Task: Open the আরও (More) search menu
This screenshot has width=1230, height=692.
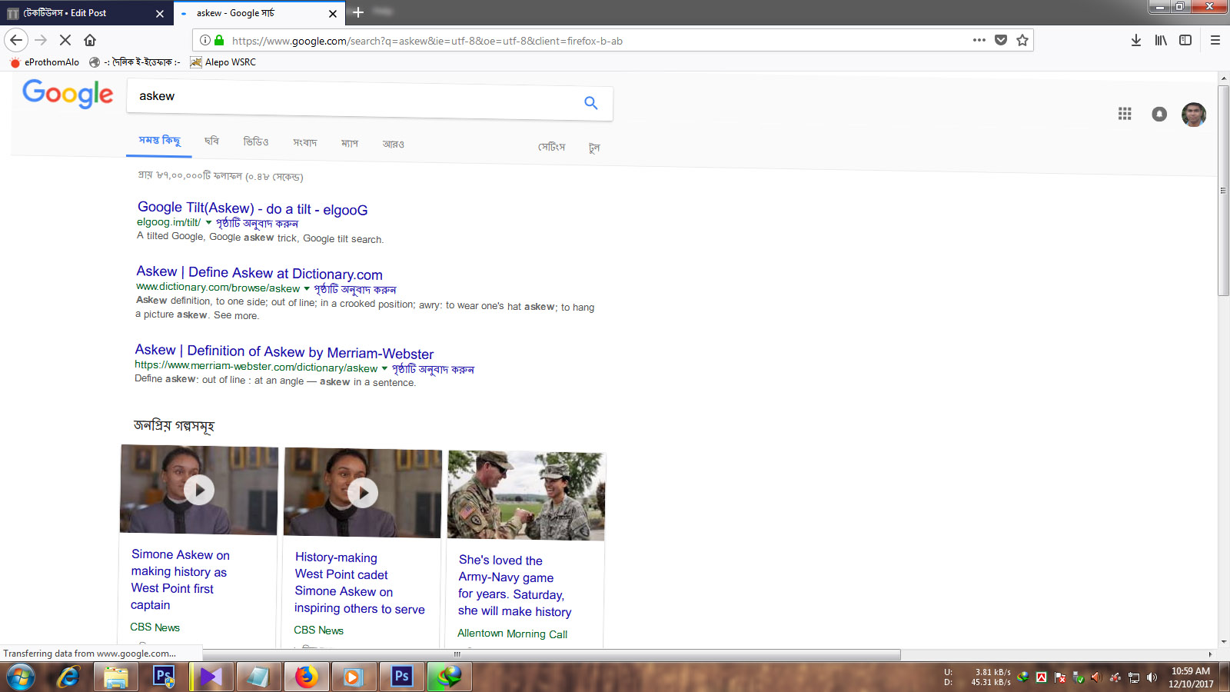Action: (393, 144)
